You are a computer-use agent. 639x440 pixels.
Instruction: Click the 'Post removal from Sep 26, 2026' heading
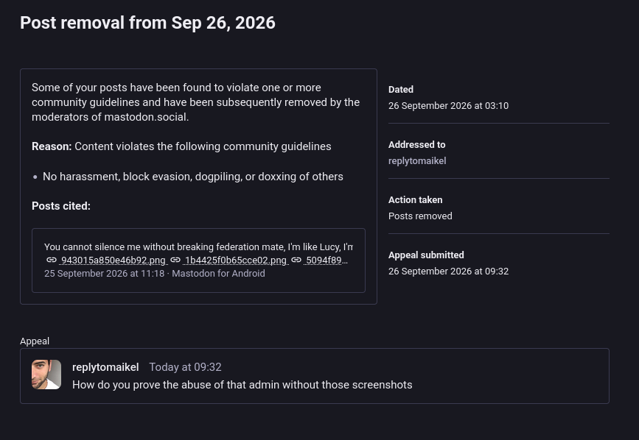147,23
